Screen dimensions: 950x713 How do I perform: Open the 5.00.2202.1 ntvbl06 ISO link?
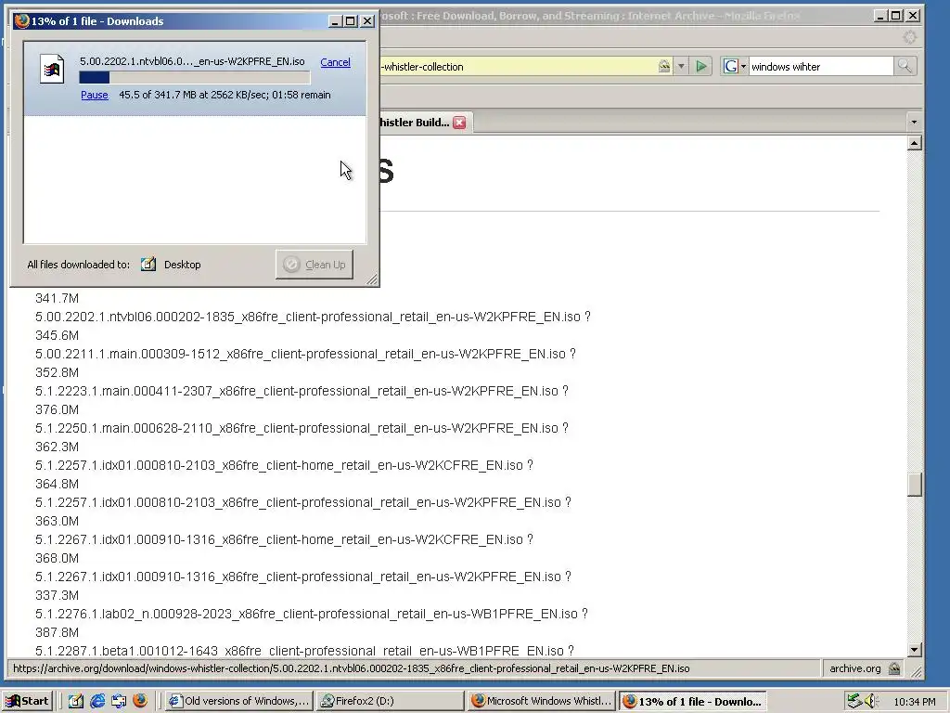click(308, 317)
